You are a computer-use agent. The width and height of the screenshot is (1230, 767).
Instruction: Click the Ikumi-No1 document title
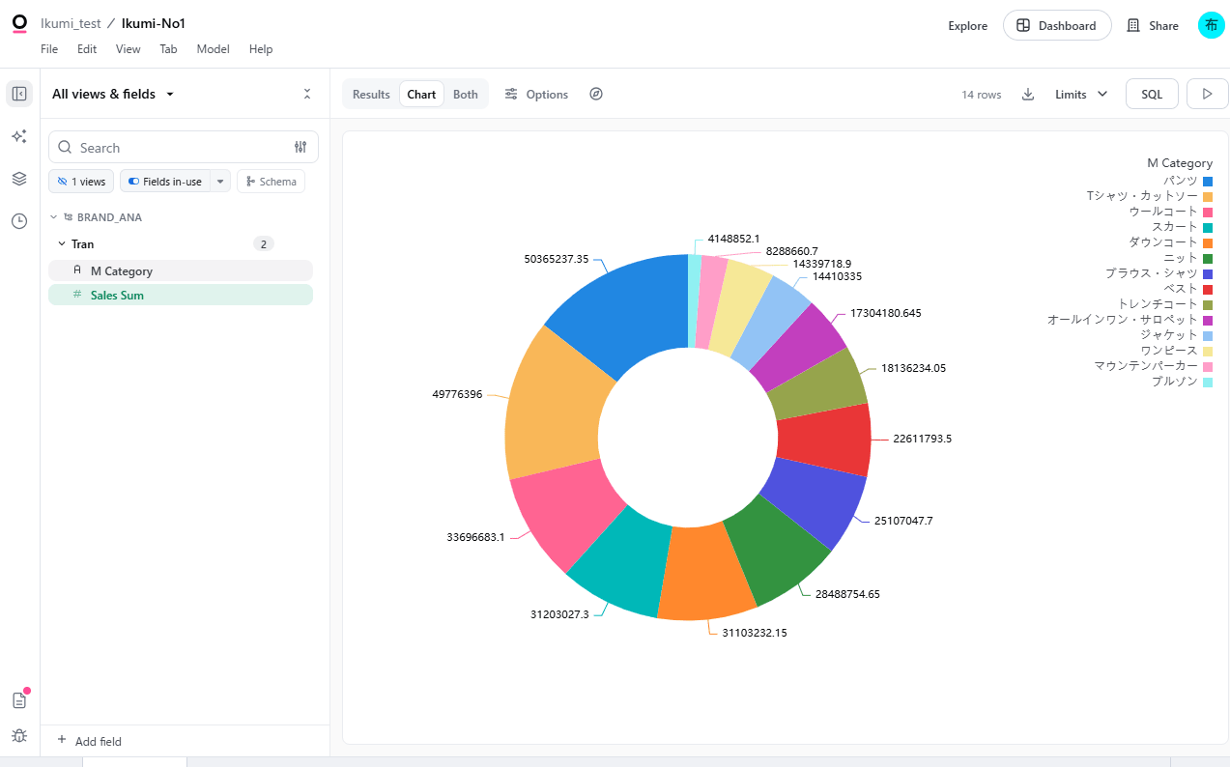(153, 23)
